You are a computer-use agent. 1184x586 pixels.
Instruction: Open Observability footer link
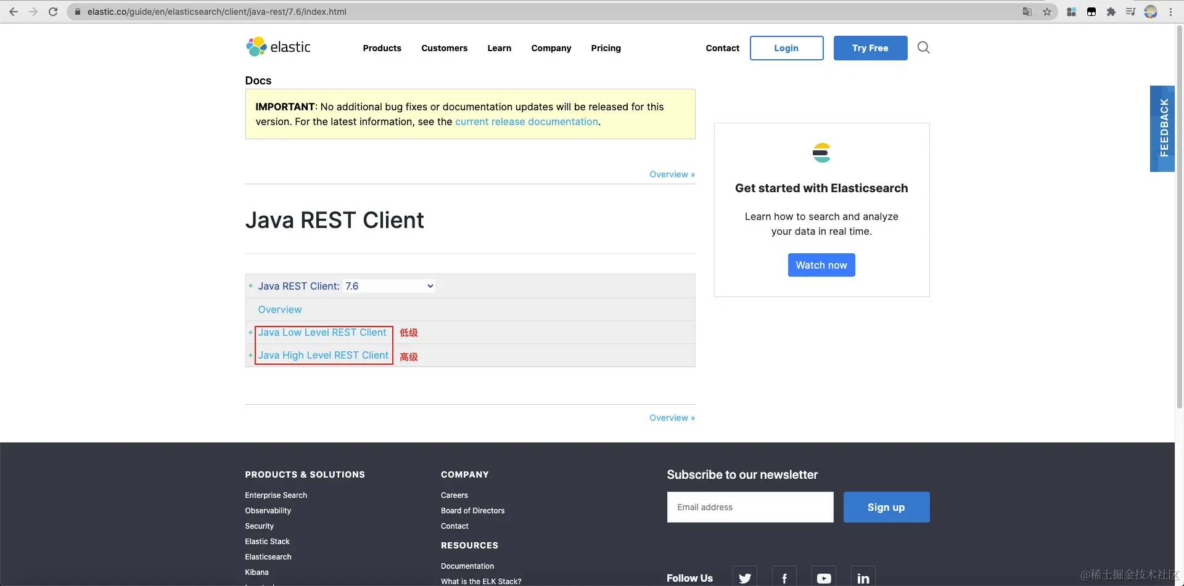coord(268,511)
